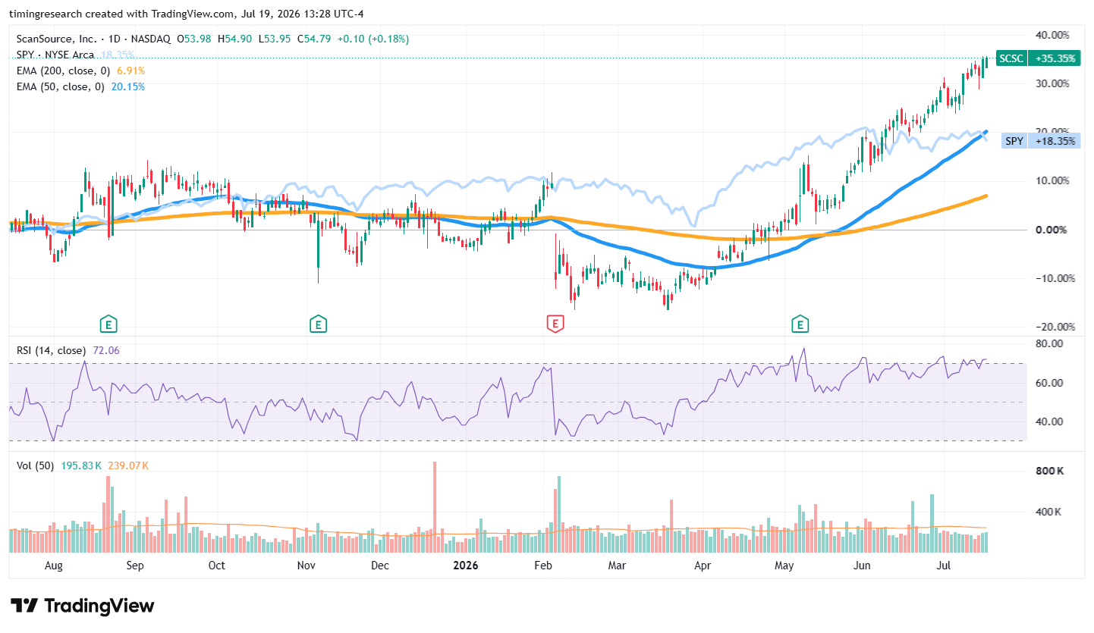
Task: Click the 40.00 RSI scale label
Action: coord(1049,421)
